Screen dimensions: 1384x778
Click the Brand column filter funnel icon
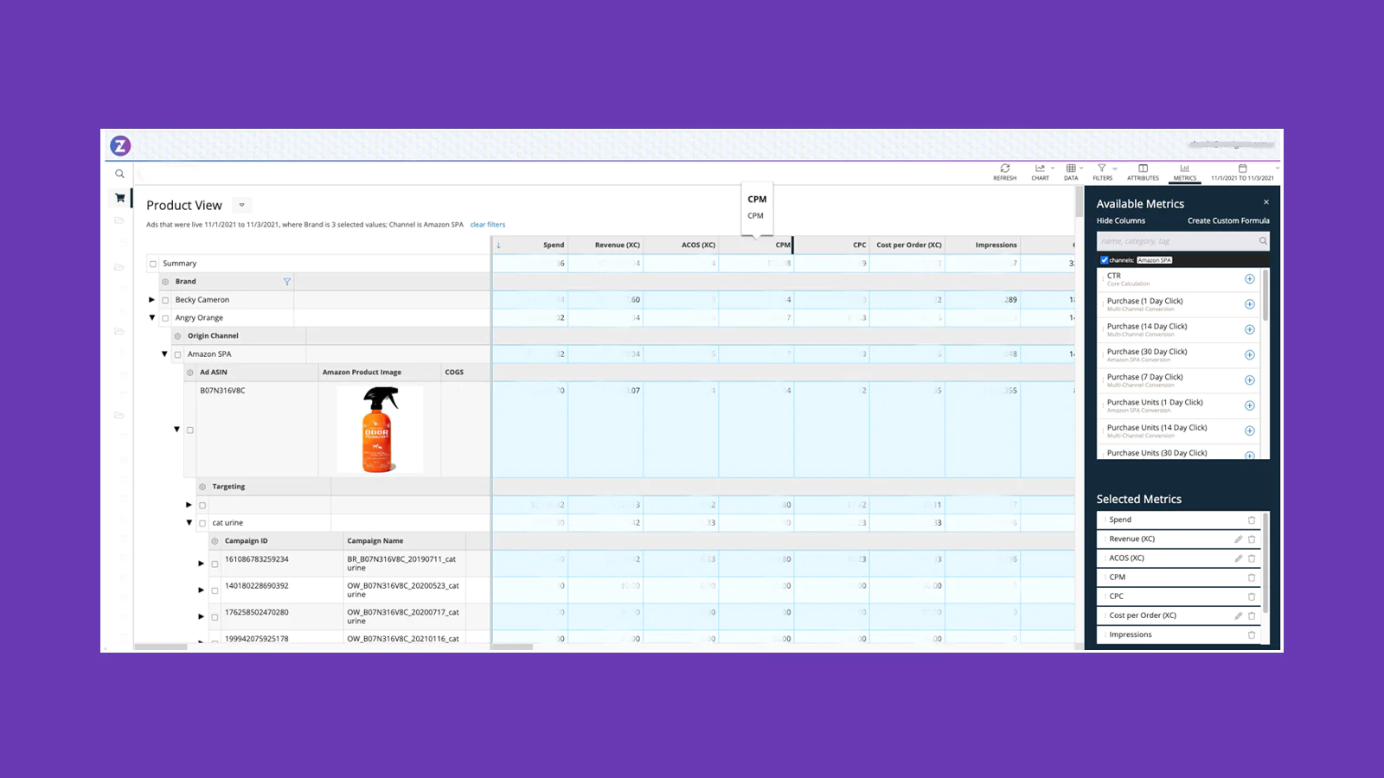(x=287, y=282)
